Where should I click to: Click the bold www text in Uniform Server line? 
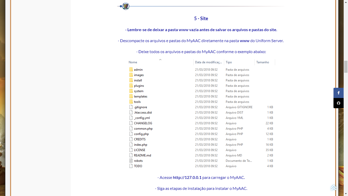point(245,41)
